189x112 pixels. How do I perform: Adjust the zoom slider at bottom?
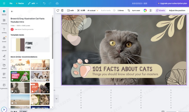pyautogui.click(x=177, y=111)
